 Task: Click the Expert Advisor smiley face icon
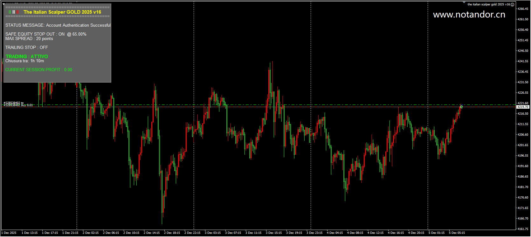coord(512,4)
